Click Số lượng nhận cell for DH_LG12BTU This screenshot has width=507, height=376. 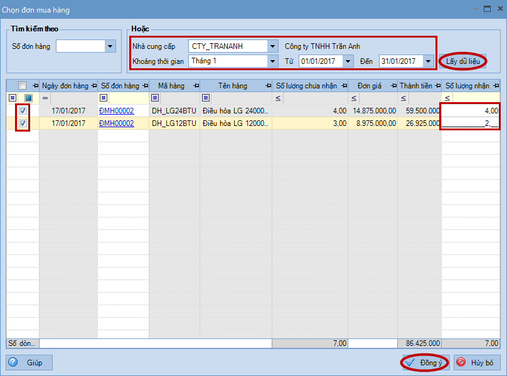471,123
